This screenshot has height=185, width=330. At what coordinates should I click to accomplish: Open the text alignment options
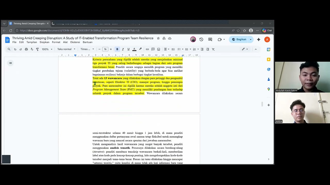(167, 49)
